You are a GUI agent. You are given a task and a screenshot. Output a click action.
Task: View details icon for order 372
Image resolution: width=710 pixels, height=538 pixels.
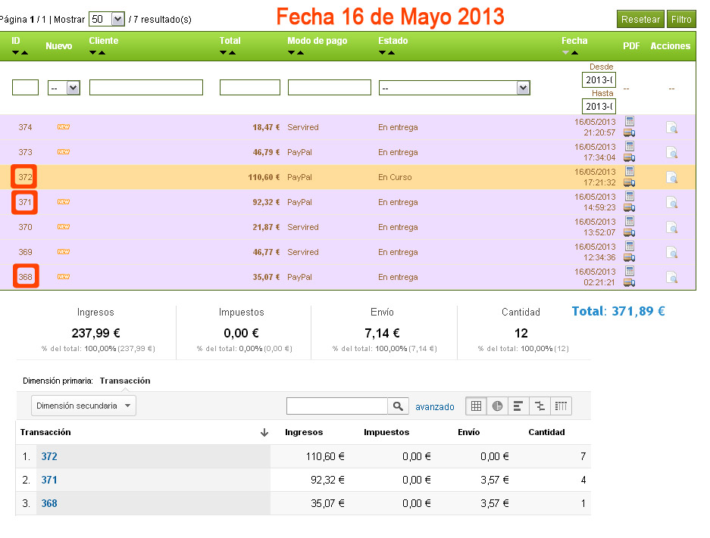(672, 177)
